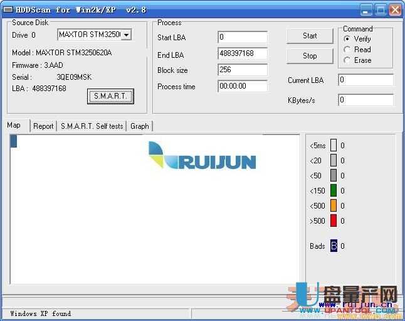Focus the Block size field
The height and width of the screenshot is (321, 405).
tap(243, 70)
